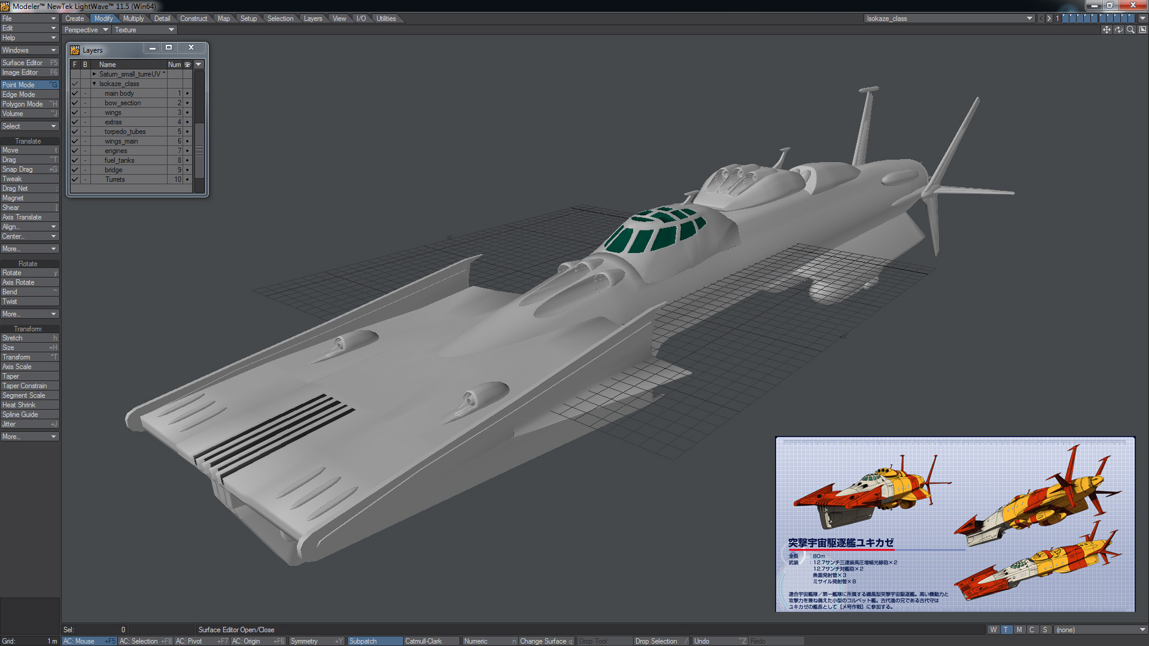Open the Windows dropdown in sidebar

29,50
